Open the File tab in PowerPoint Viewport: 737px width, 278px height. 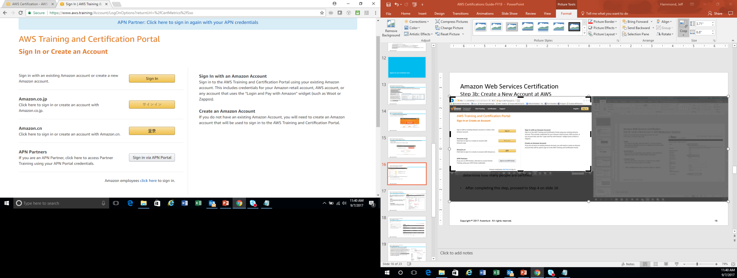(x=389, y=13)
